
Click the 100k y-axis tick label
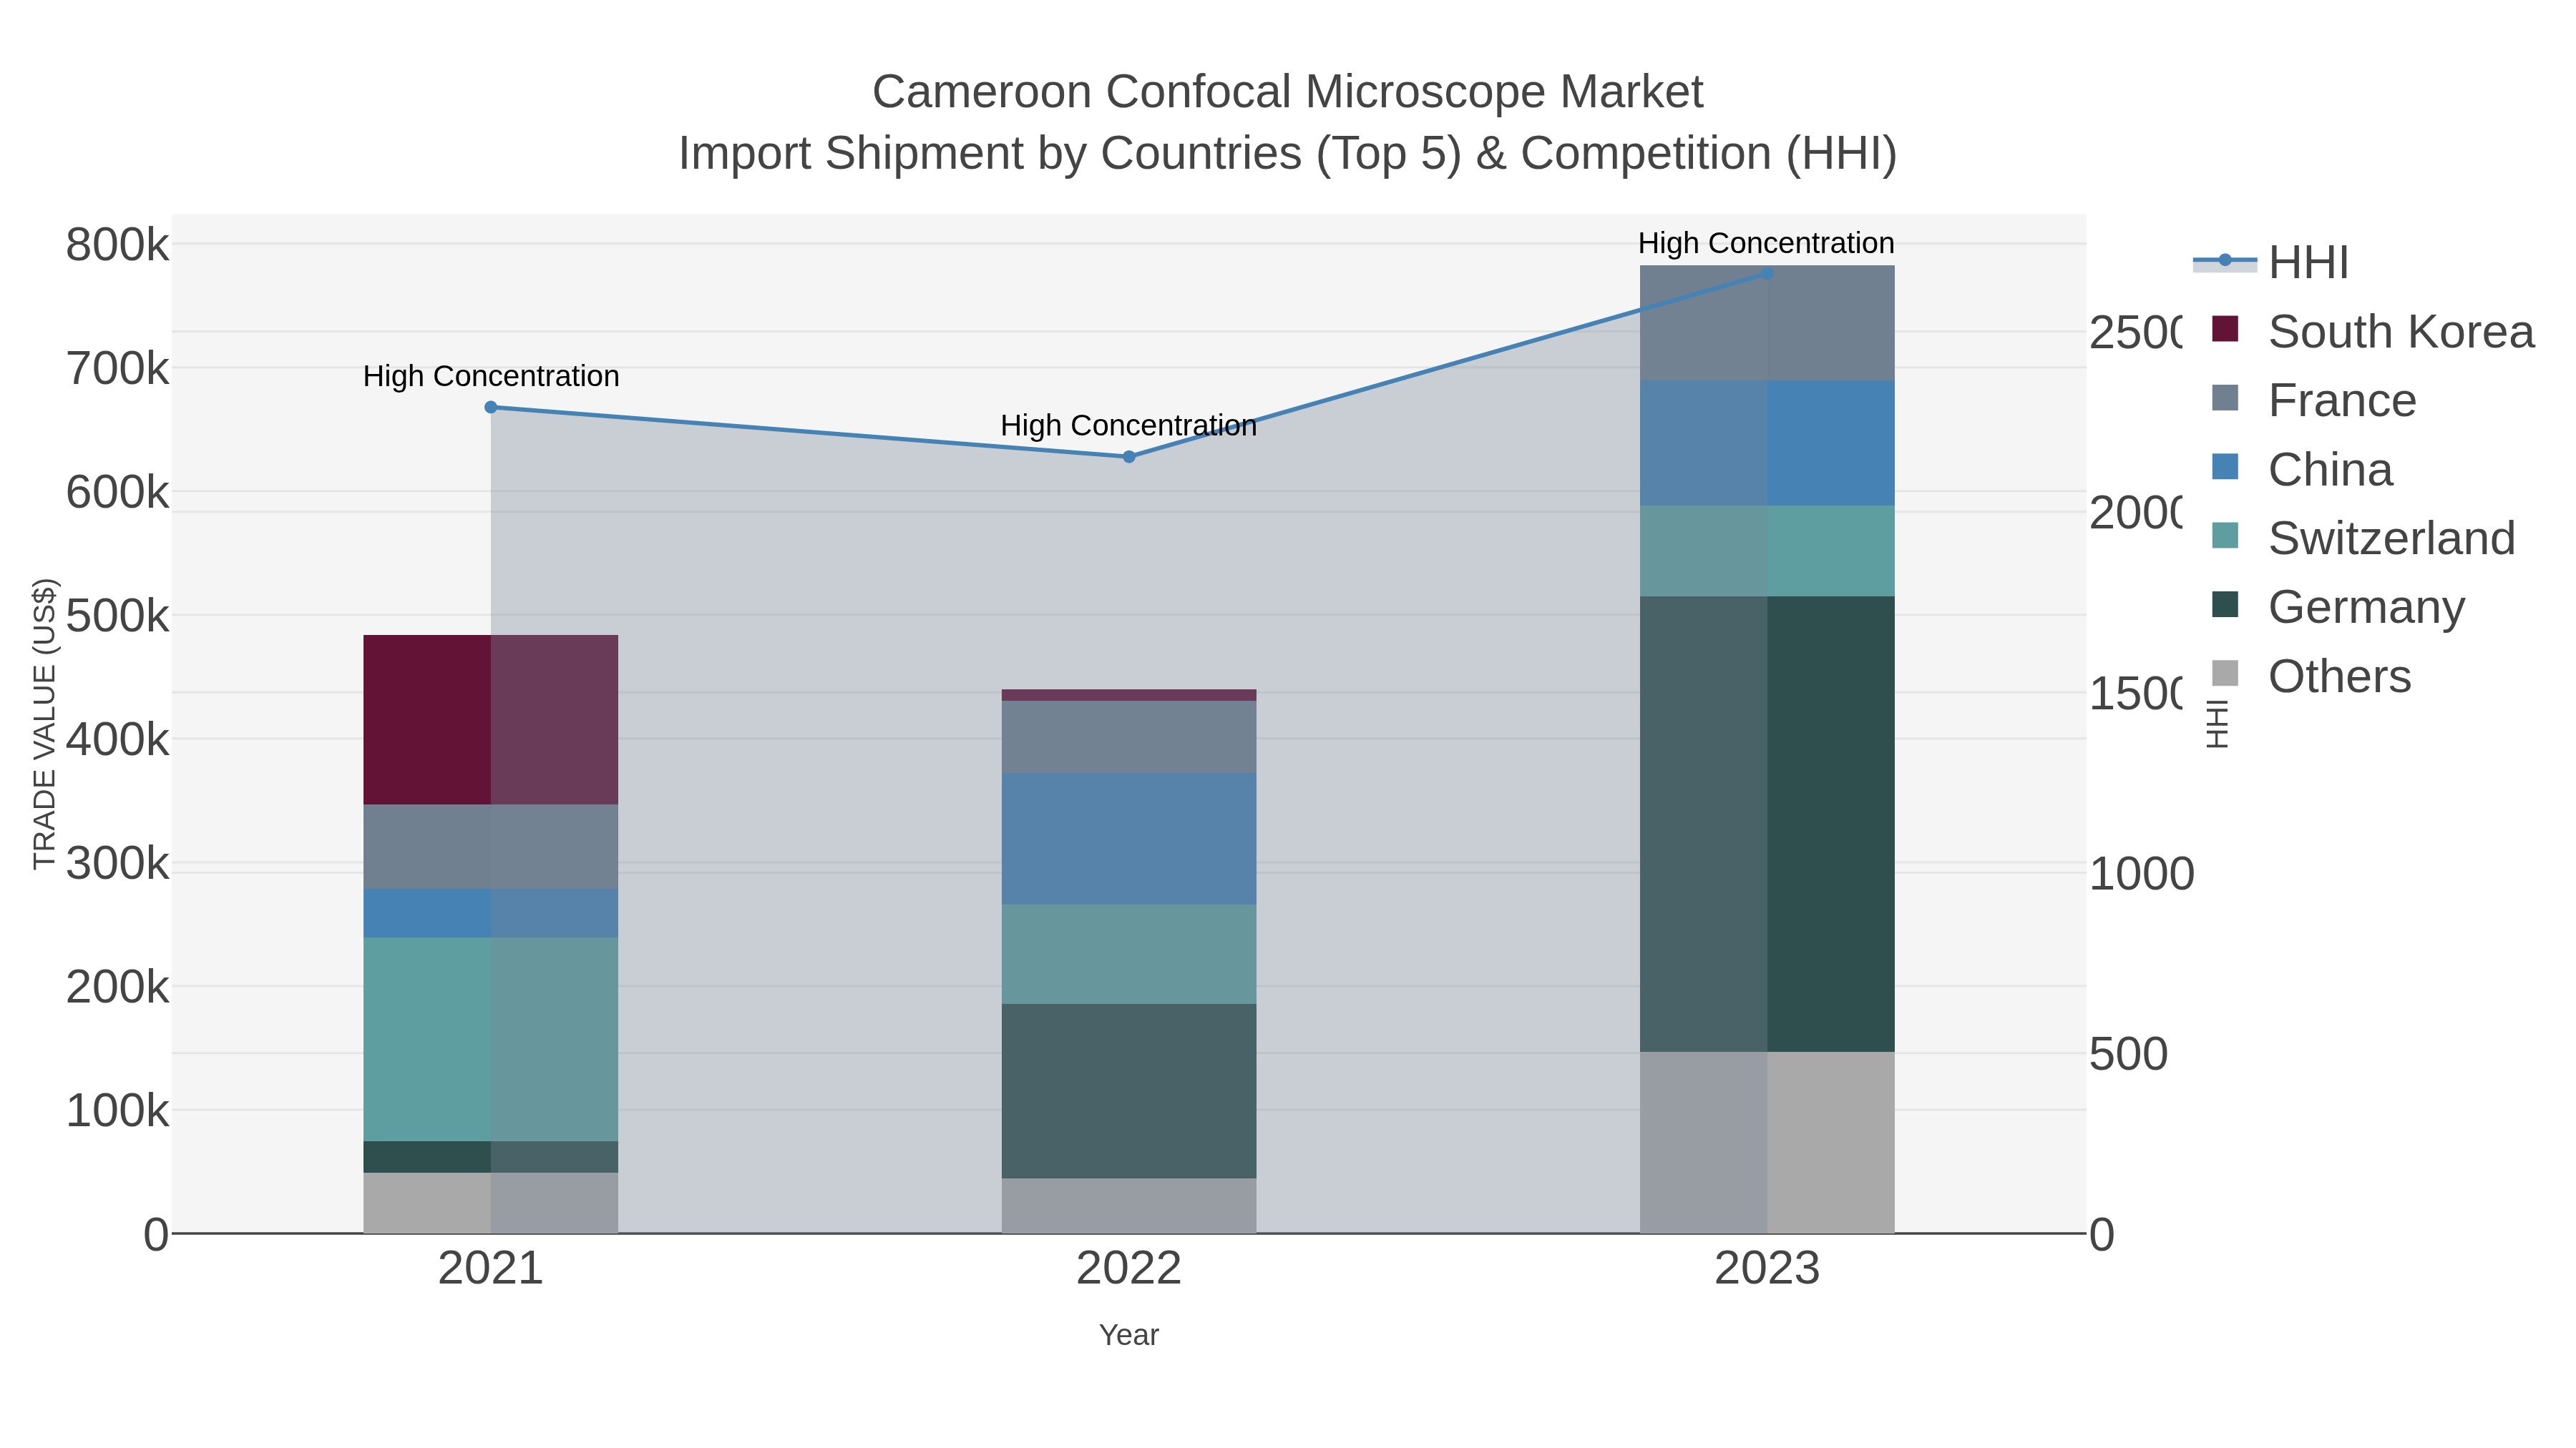(117, 1111)
